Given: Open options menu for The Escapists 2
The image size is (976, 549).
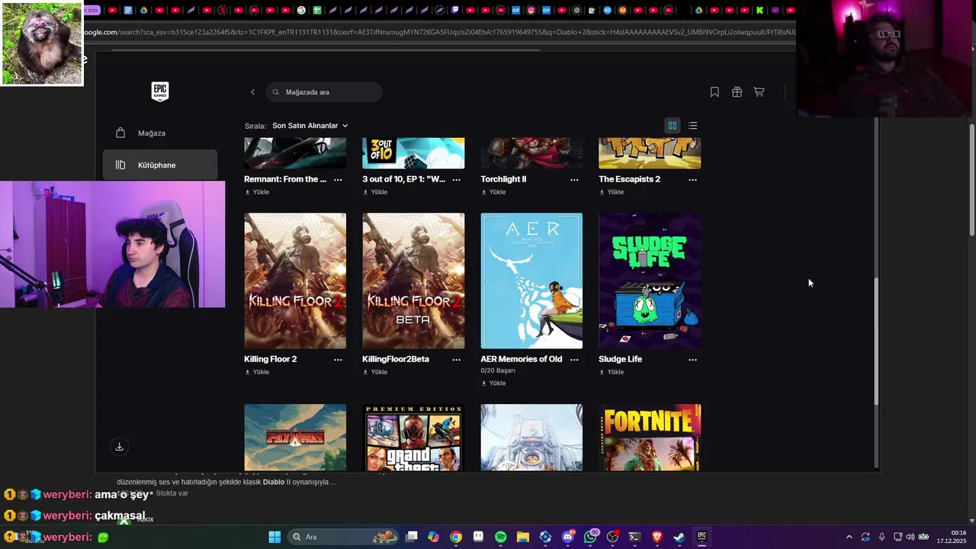Looking at the screenshot, I should pyautogui.click(x=692, y=180).
